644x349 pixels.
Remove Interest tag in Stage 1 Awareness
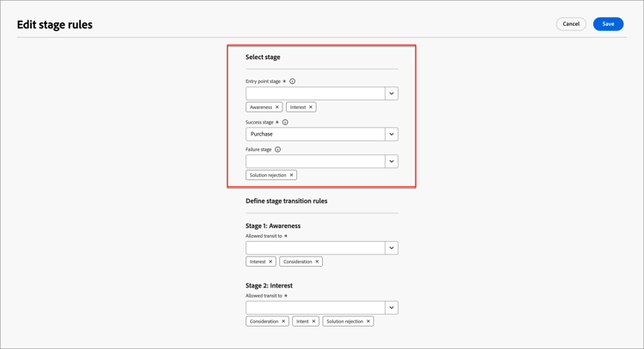click(x=270, y=262)
